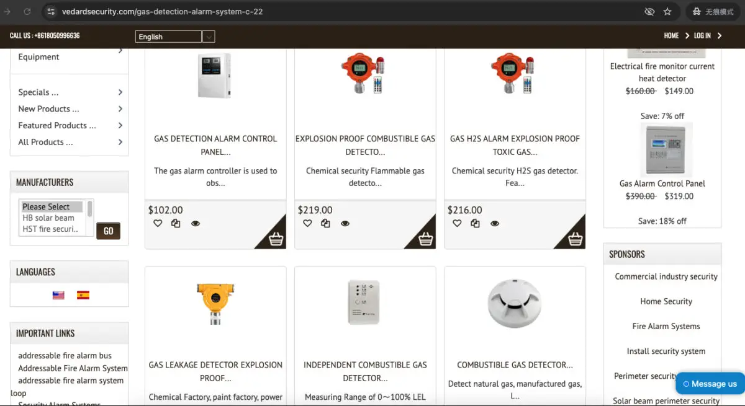Open Commercial industry security sponsor link
745x406 pixels.
tap(666, 276)
